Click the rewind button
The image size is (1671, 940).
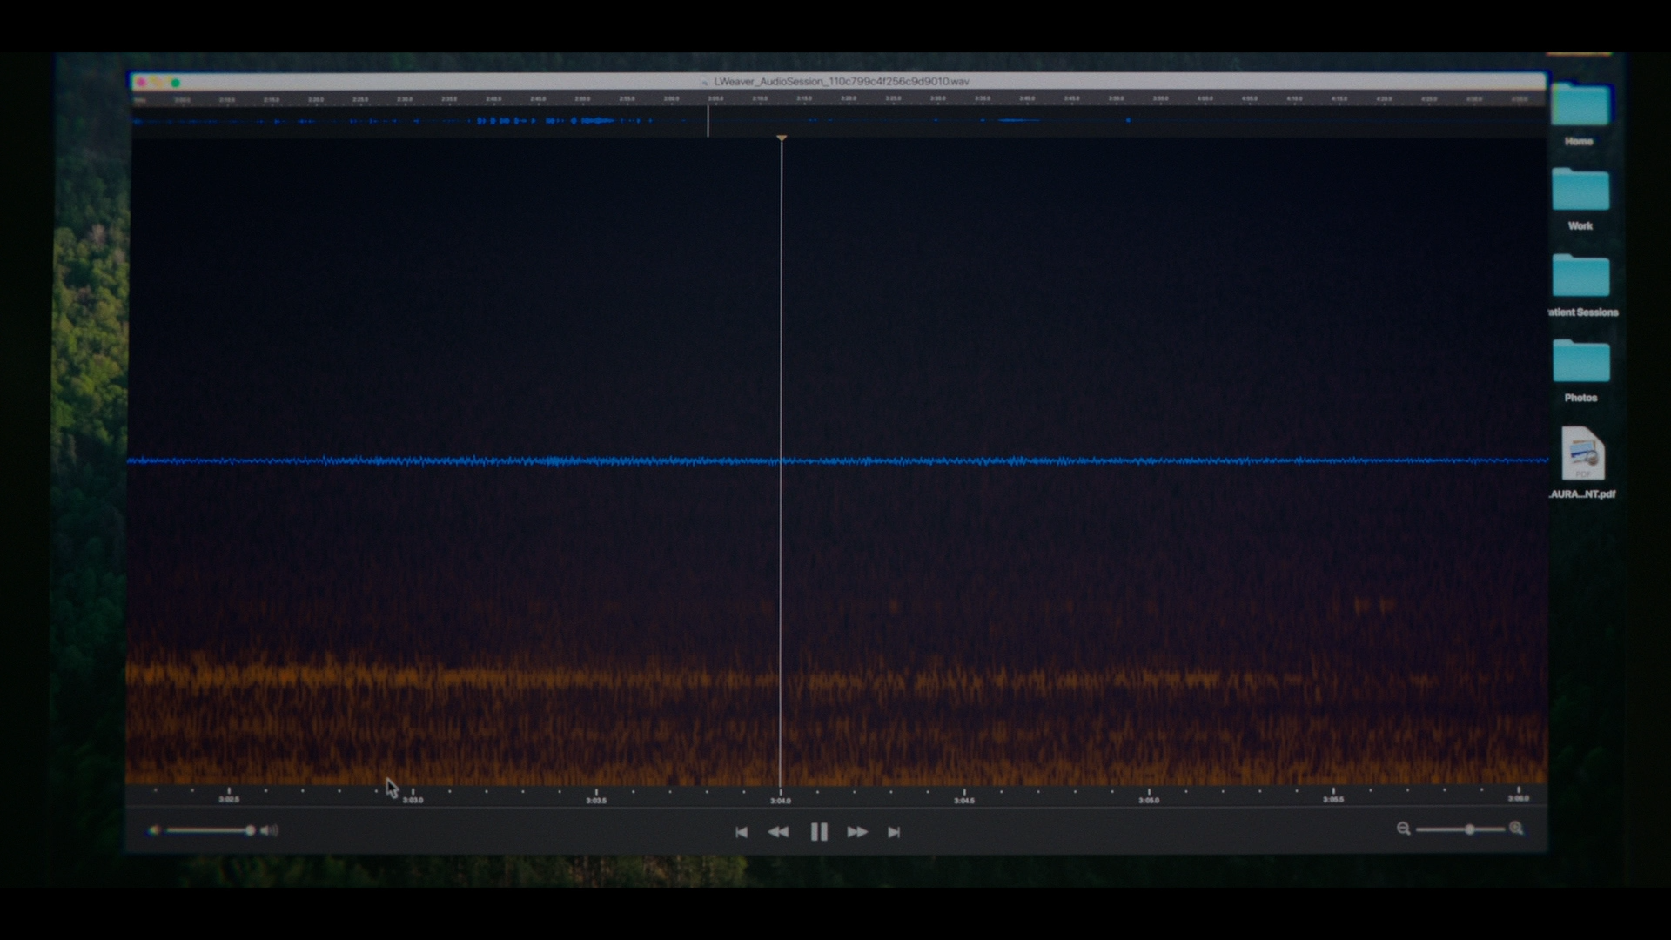[x=778, y=832]
